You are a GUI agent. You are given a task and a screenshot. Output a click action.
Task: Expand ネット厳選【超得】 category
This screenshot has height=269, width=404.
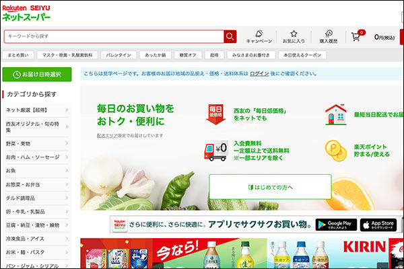click(x=37, y=110)
